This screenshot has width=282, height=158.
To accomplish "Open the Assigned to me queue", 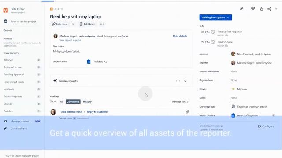I will (x=22, y=67).
